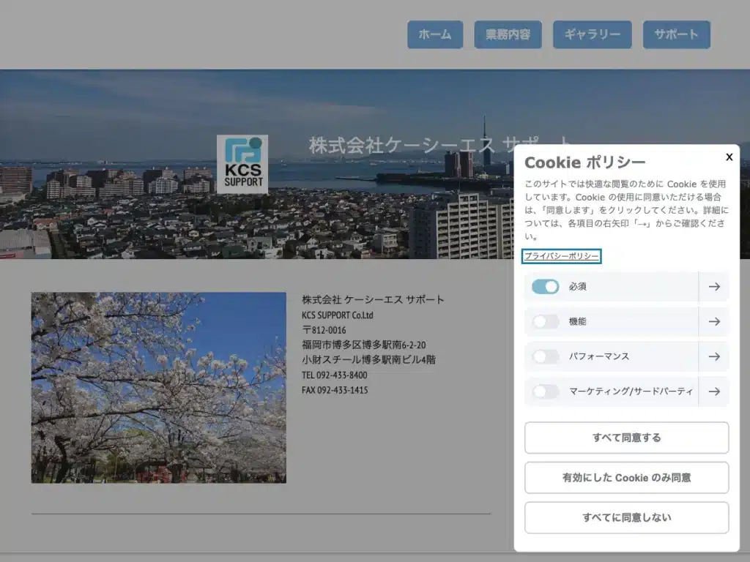Image resolution: width=750 pixels, height=562 pixels.
Task: Click the マーケティング/サードパーティ label text
Action: pyautogui.click(x=631, y=391)
